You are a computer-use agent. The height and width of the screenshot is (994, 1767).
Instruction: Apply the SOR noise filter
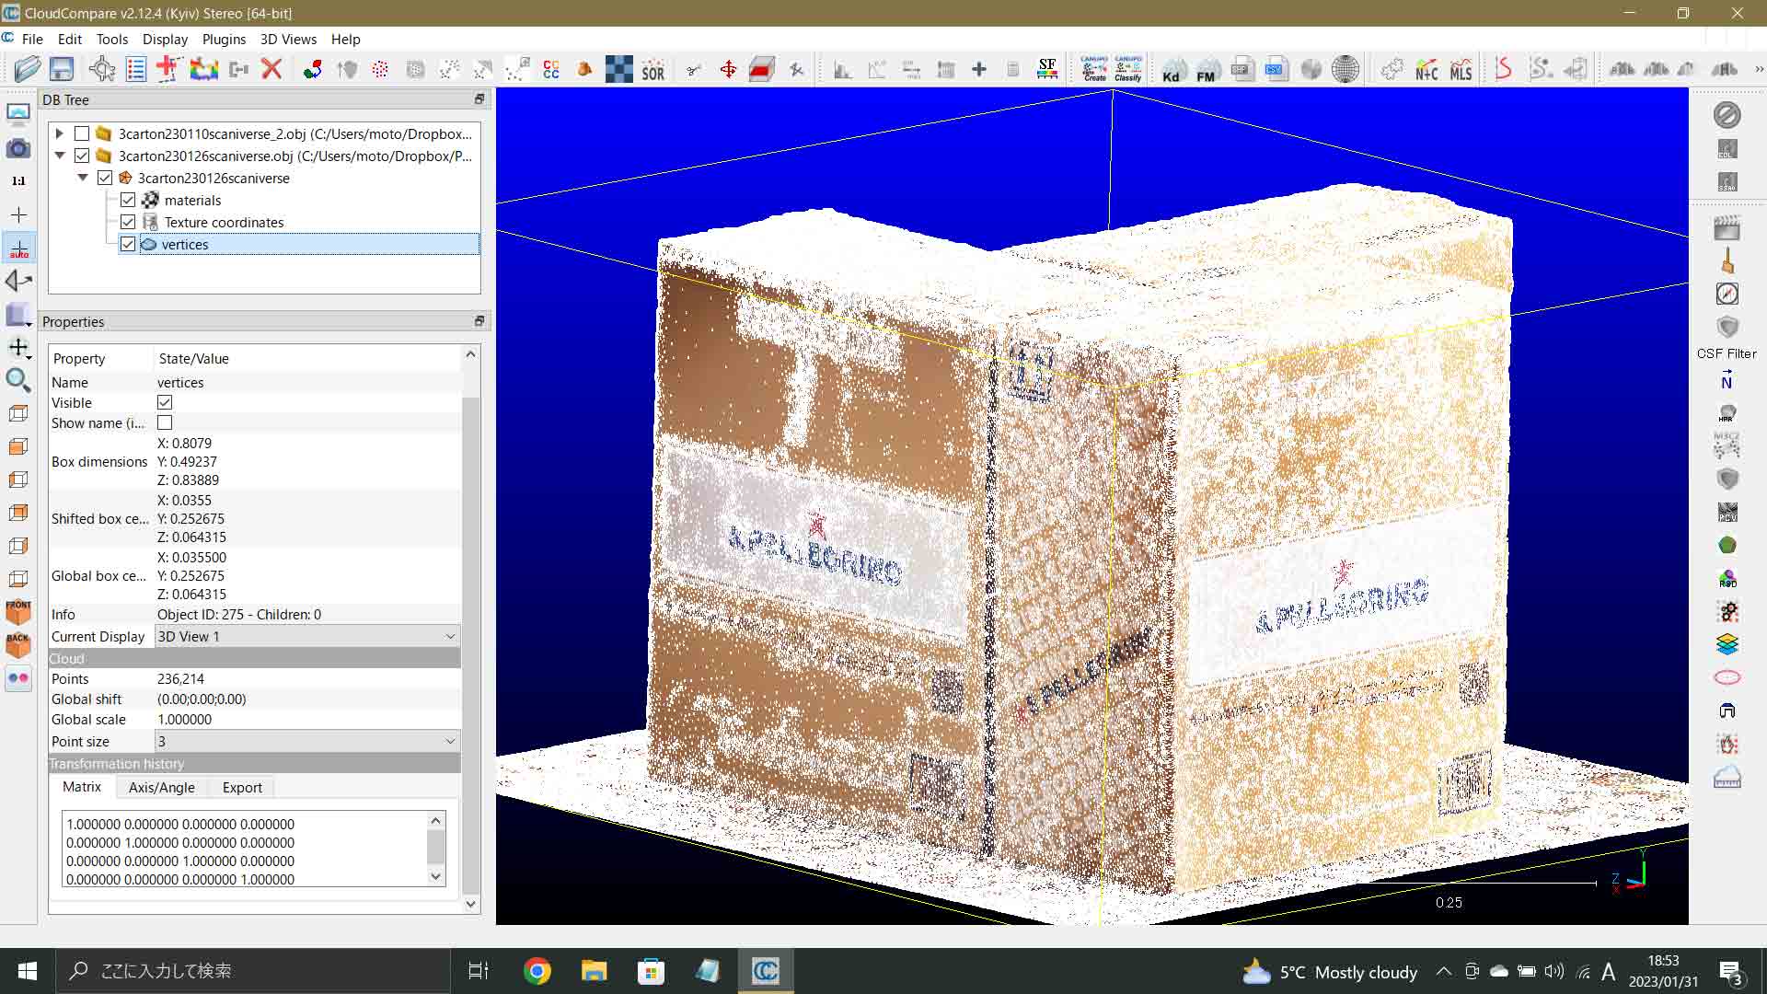[x=653, y=69]
